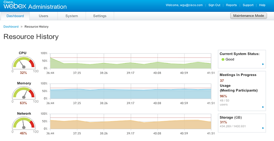Viewport: 274px width, 141px height.
Task: Switch to the System tab
Action: click(x=72, y=16)
